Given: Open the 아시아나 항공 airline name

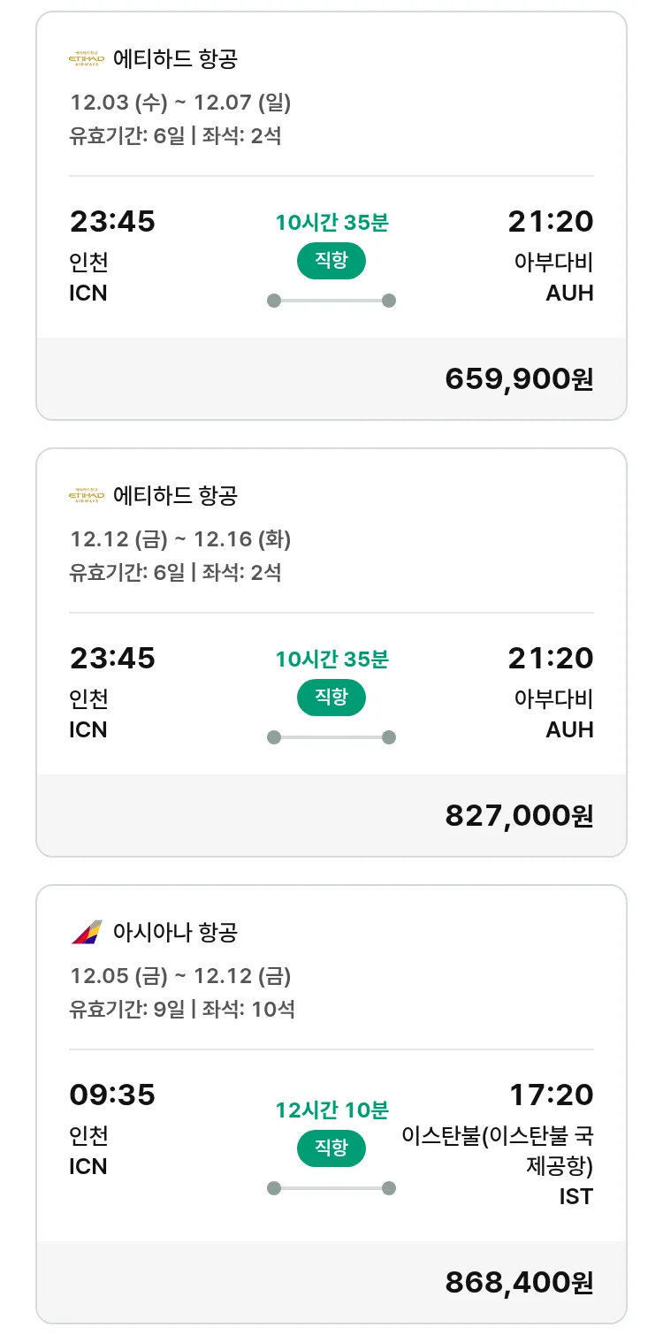Looking at the screenshot, I should point(175,932).
